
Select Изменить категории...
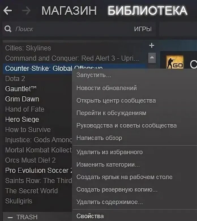(108, 165)
